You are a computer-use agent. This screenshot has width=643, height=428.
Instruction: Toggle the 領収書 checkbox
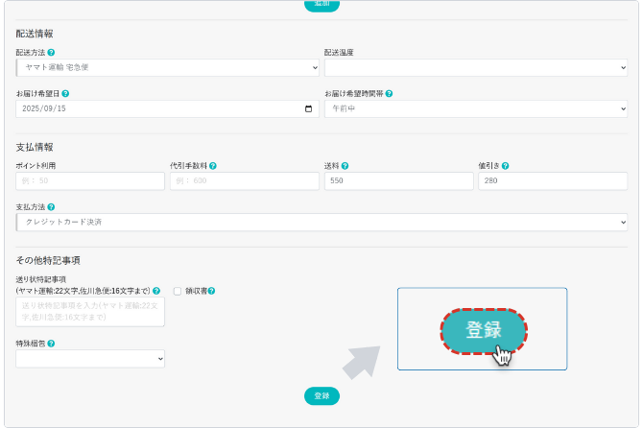point(178,291)
